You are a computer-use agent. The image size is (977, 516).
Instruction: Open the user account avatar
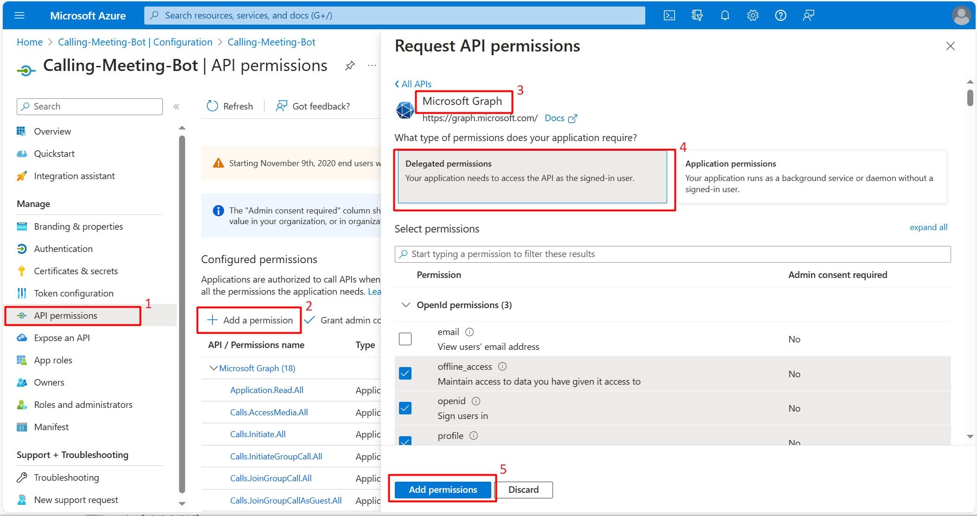coord(961,16)
